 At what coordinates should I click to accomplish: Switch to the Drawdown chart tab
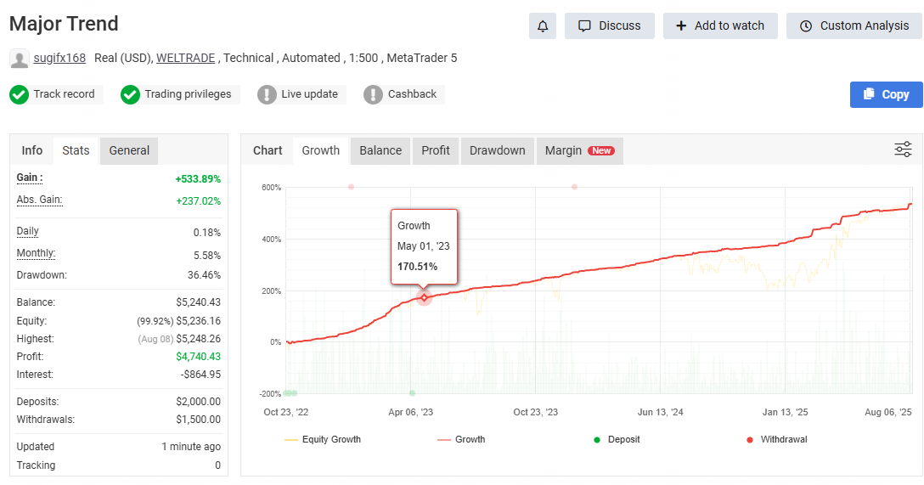click(498, 150)
